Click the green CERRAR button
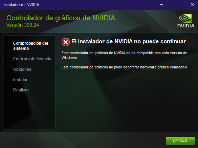Screen dimensions: 198x148 click(180, 141)
